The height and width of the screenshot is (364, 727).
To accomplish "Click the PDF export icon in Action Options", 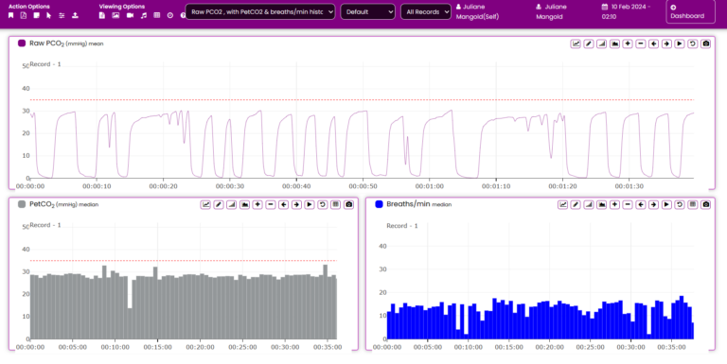I will 24,15.
